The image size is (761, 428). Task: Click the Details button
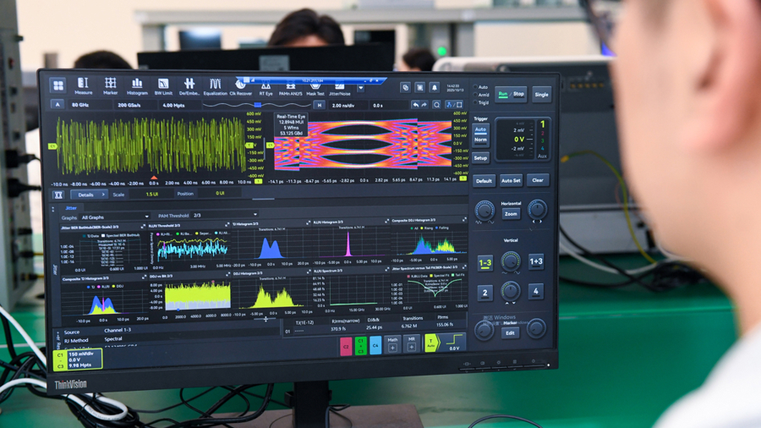(x=85, y=195)
